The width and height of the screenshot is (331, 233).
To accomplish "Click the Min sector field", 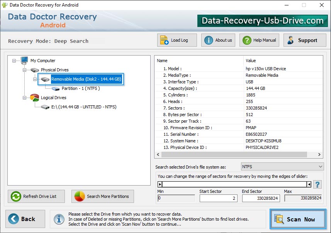I will pos(176,198).
